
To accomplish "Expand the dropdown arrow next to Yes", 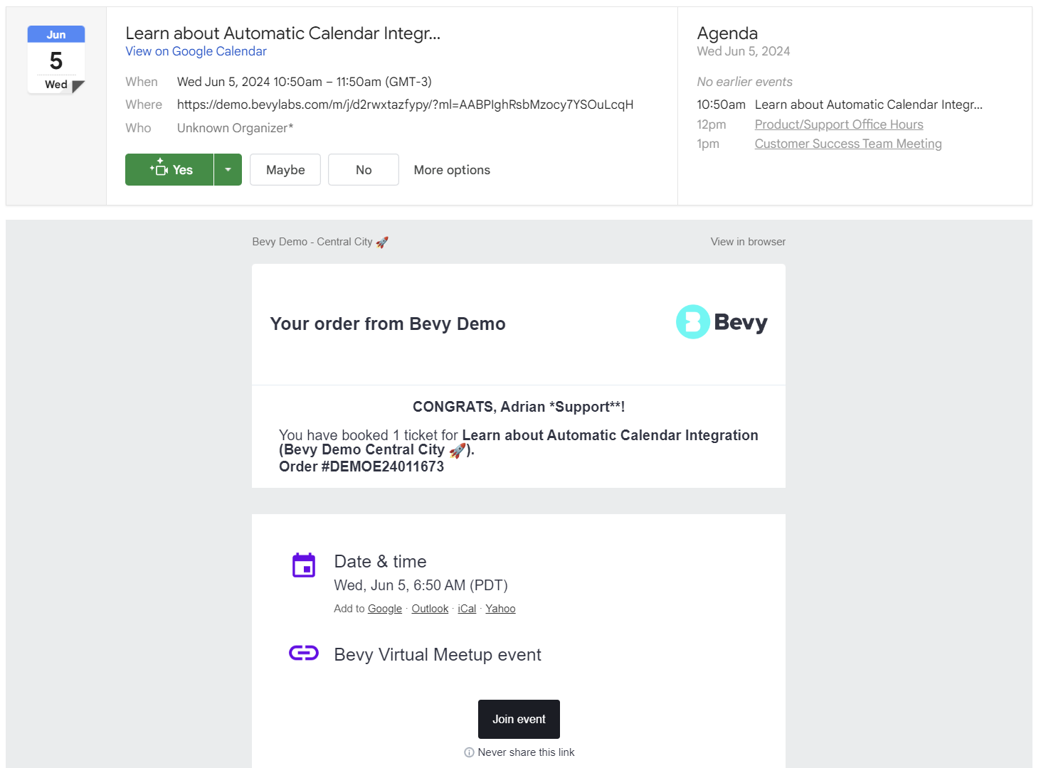I will 228,170.
